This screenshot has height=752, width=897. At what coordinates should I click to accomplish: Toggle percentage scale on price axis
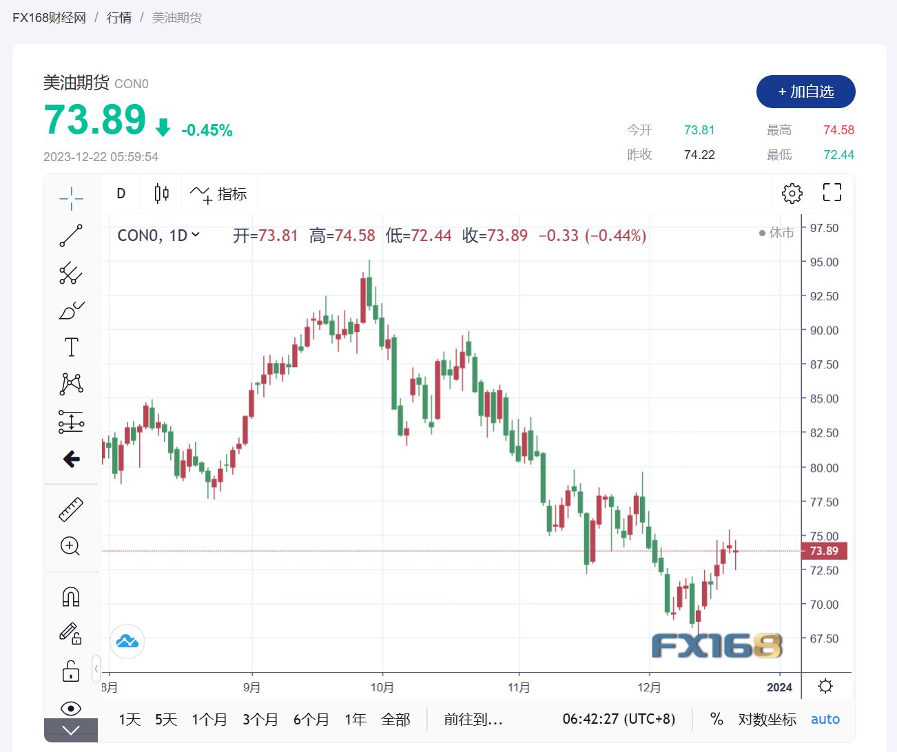click(716, 719)
